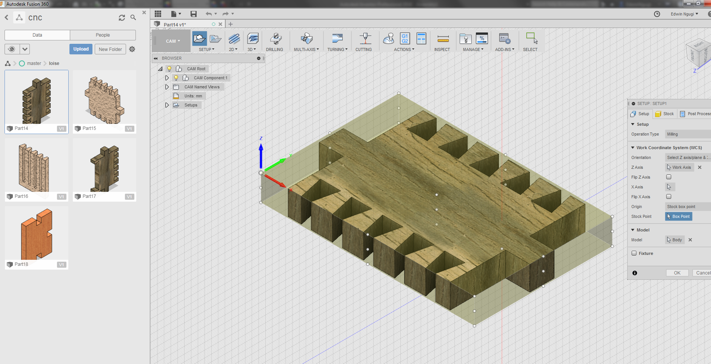Viewport: 711px width, 364px height.
Task: Toggle CAM Root visibility light bulb
Action: click(x=169, y=69)
